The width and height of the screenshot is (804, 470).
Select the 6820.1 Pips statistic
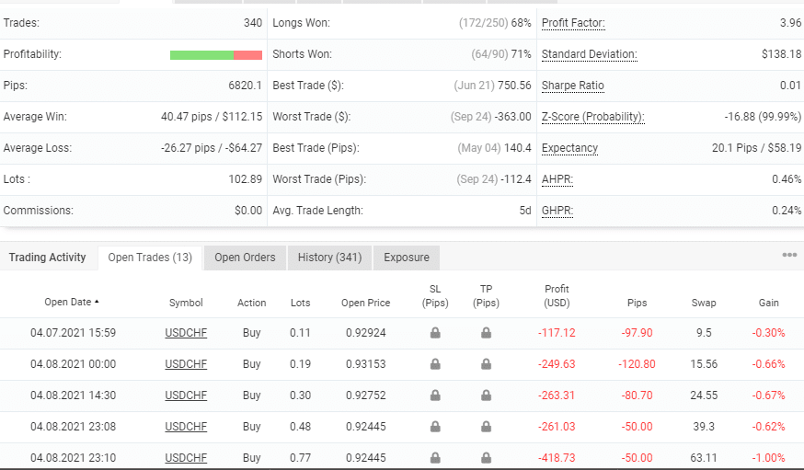click(245, 86)
